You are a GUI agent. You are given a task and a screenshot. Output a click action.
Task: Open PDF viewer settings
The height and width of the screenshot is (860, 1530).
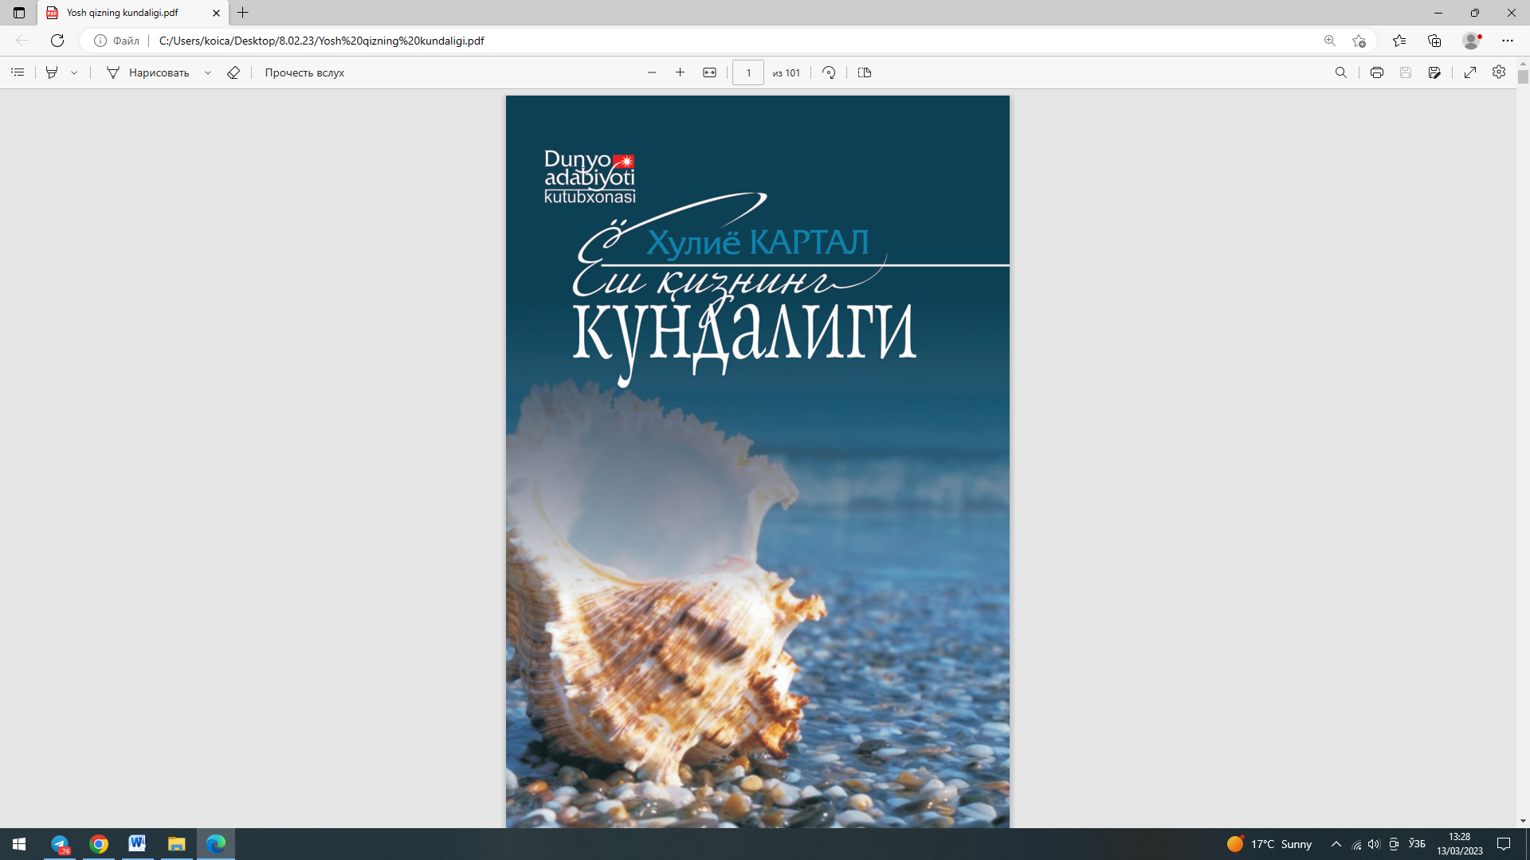1499,72
